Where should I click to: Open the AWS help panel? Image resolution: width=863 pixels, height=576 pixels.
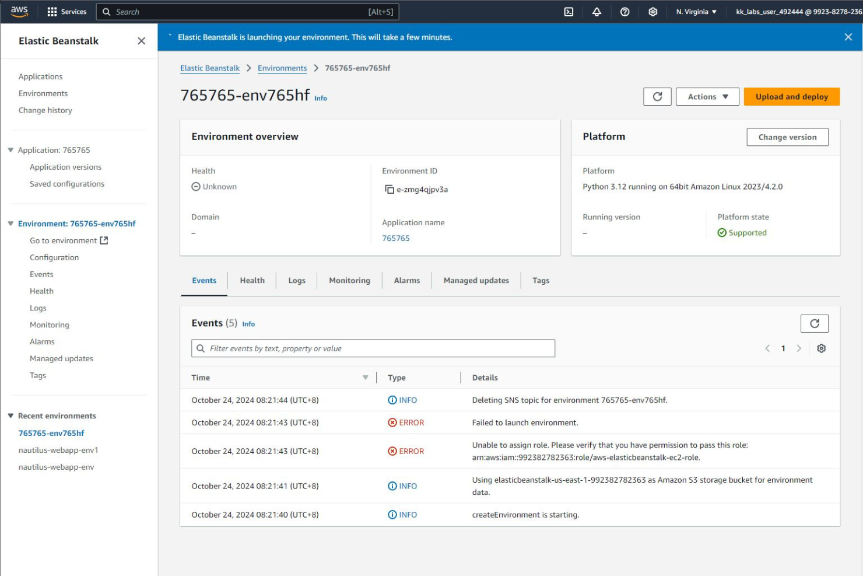click(x=625, y=11)
